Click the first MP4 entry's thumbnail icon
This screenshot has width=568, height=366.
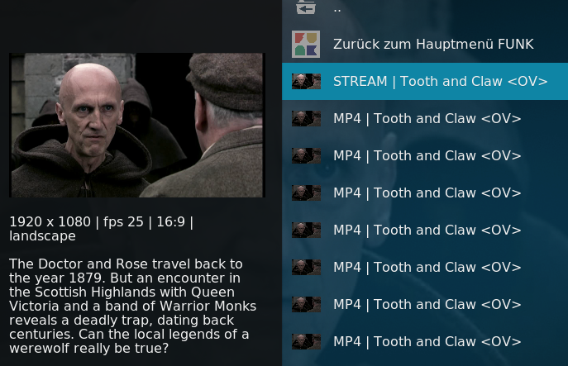point(307,119)
